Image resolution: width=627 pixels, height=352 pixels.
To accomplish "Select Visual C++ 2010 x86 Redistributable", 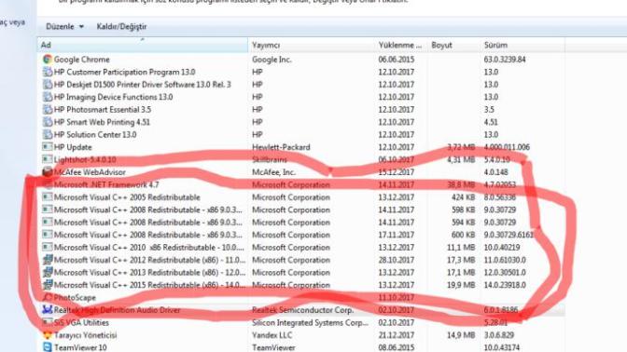I will click(x=148, y=248).
